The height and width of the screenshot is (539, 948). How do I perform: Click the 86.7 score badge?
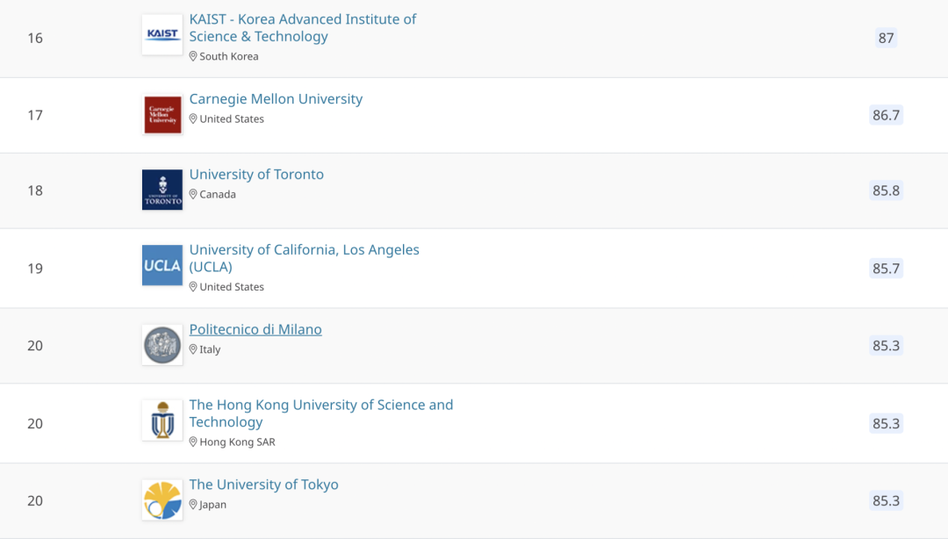point(886,115)
